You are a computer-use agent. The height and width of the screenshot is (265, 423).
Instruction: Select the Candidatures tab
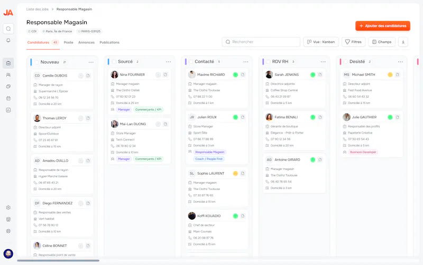43,43
